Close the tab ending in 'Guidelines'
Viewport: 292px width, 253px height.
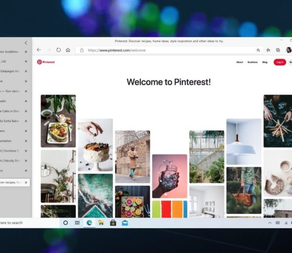[26, 51]
